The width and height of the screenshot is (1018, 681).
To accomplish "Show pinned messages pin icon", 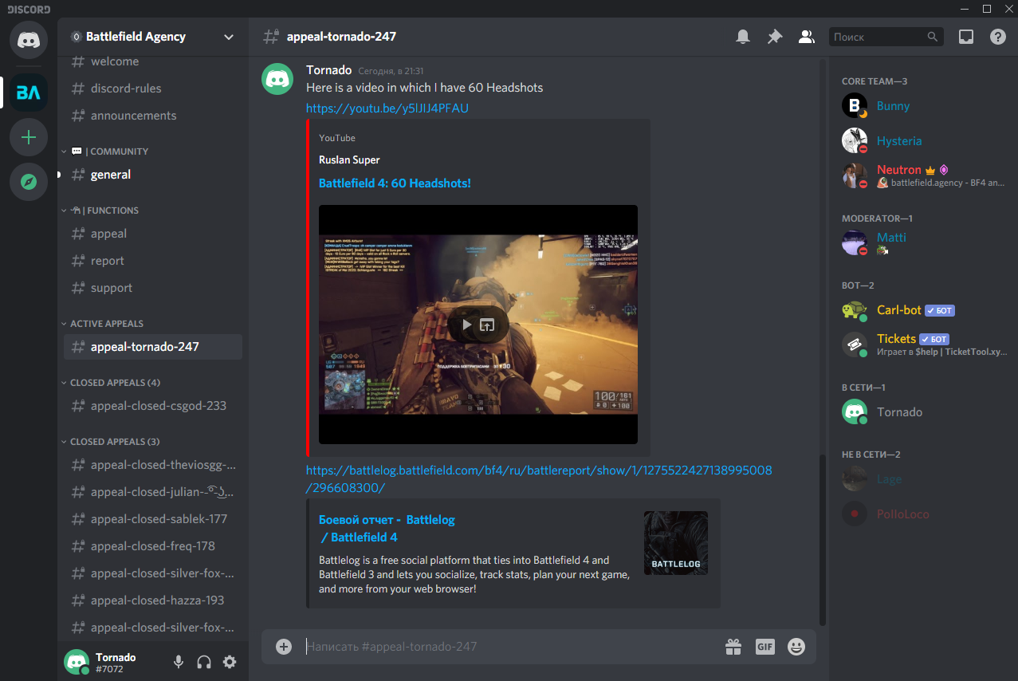I will pos(775,37).
